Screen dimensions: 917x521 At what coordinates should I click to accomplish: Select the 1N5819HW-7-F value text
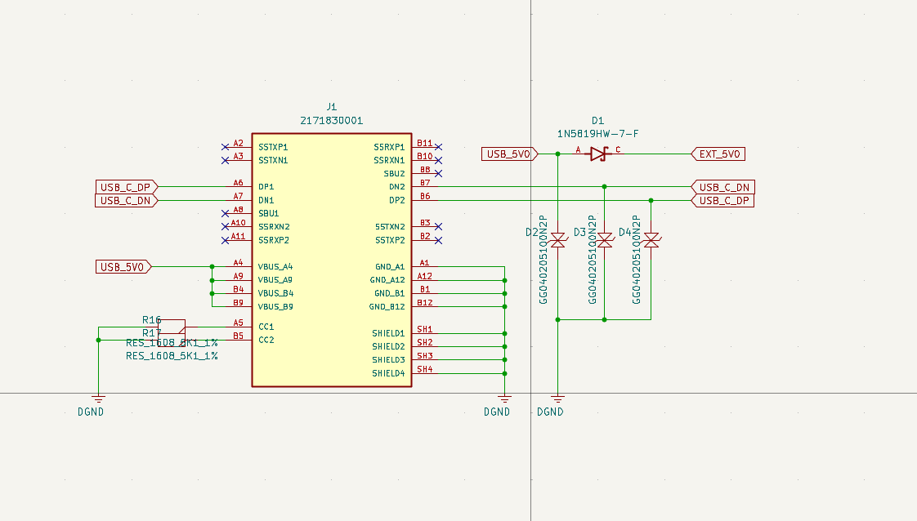click(597, 134)
